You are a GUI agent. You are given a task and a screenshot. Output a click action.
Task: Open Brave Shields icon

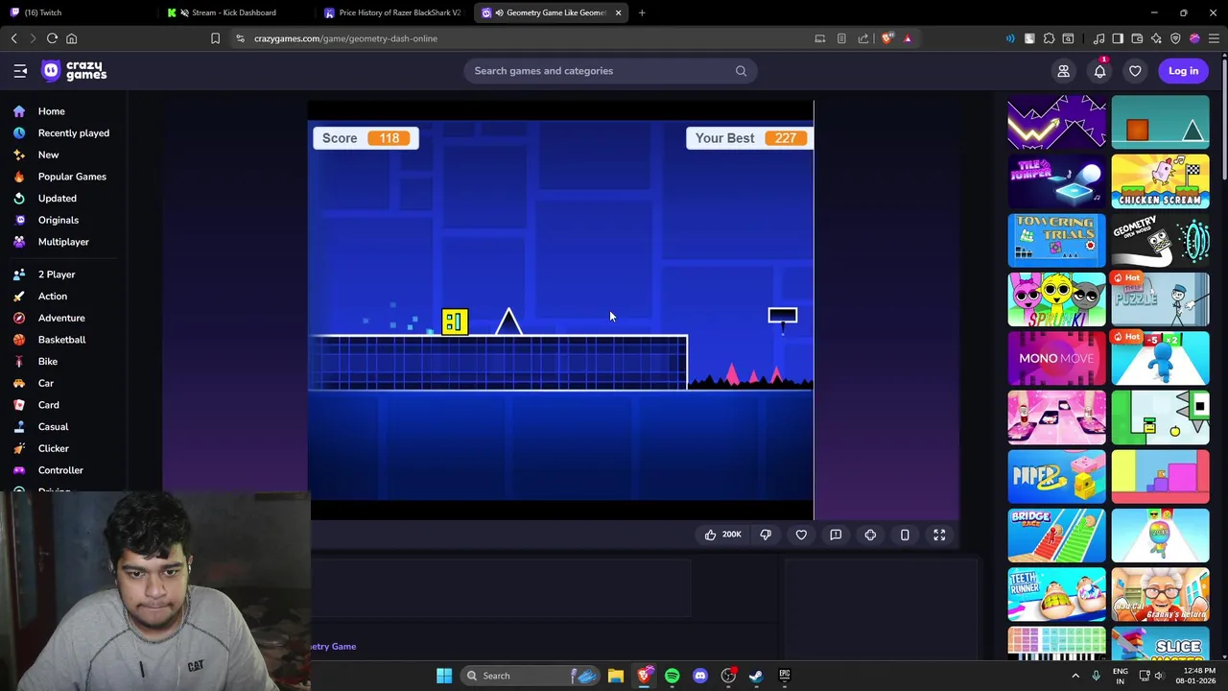pyautogui.click(x=886, y=38)
